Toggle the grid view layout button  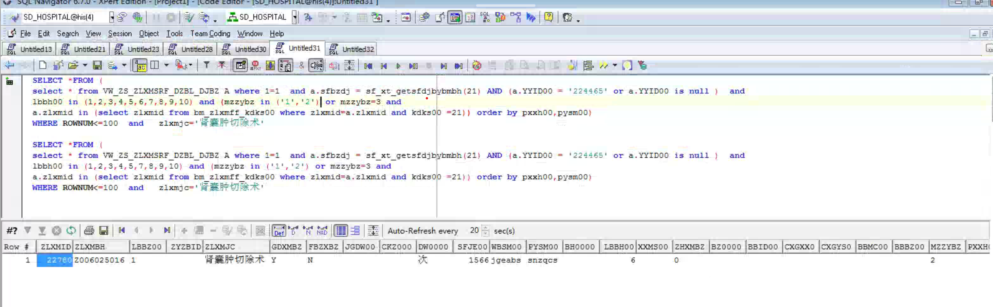click(x=340, y=230)
